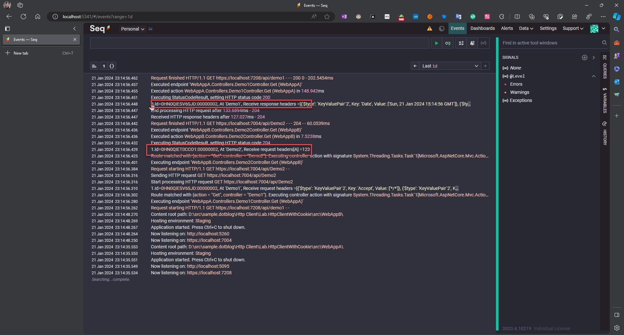
Task: Open the Settings page
Action: tap(548, 29)
